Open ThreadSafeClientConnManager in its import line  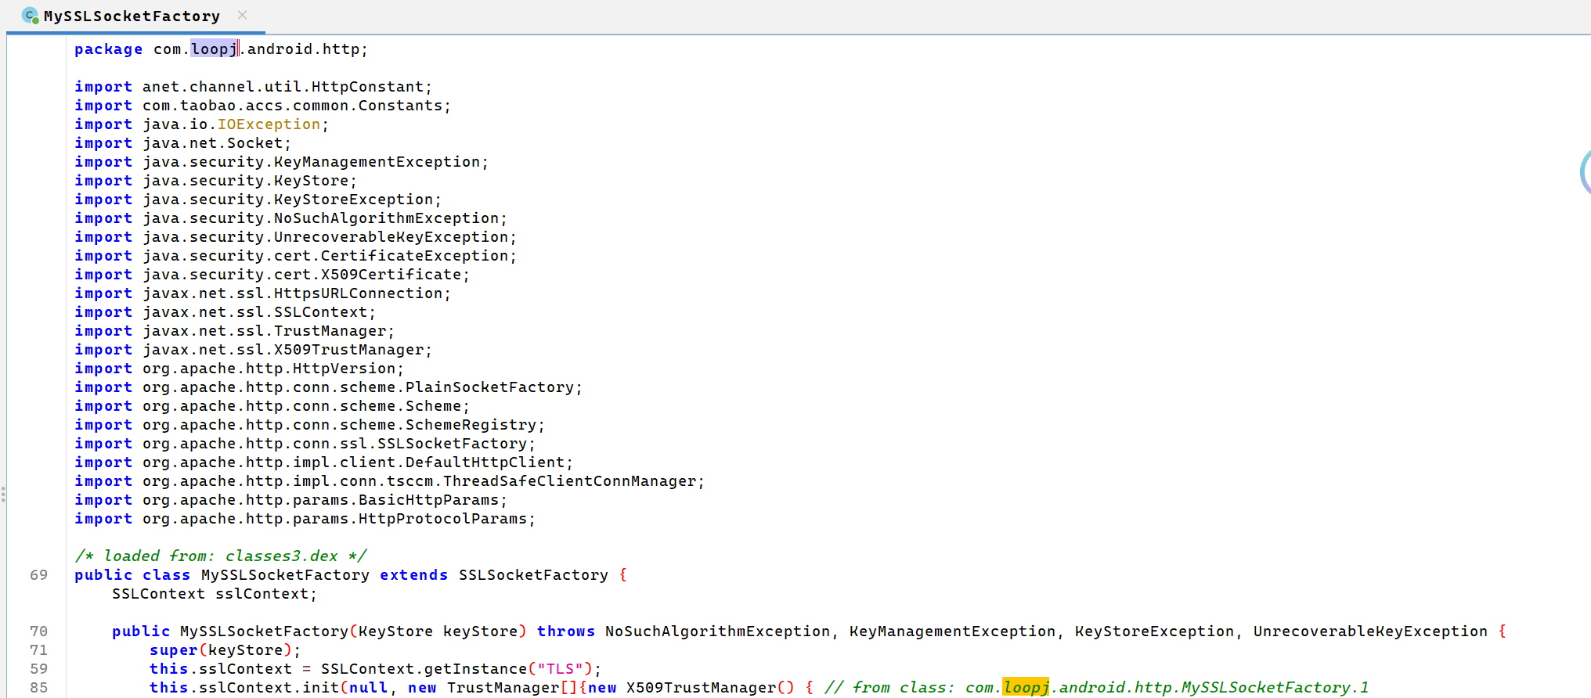pyautogui.click(x=569, y=481)
